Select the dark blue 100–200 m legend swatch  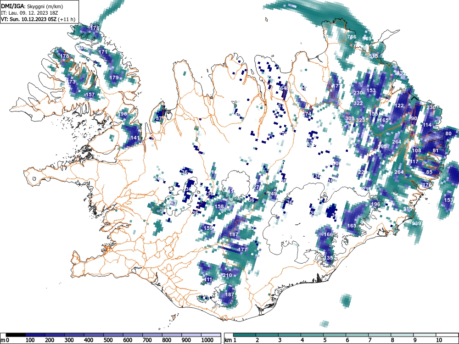coord(35,335)
